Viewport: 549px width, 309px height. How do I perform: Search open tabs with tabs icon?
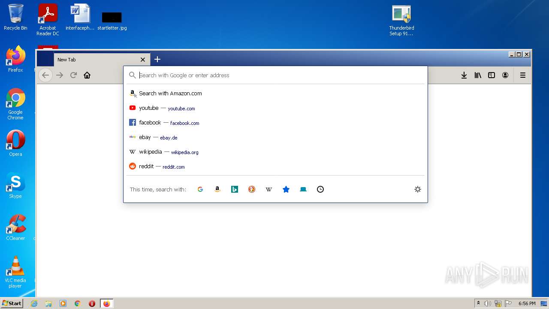tap(303, 189)
